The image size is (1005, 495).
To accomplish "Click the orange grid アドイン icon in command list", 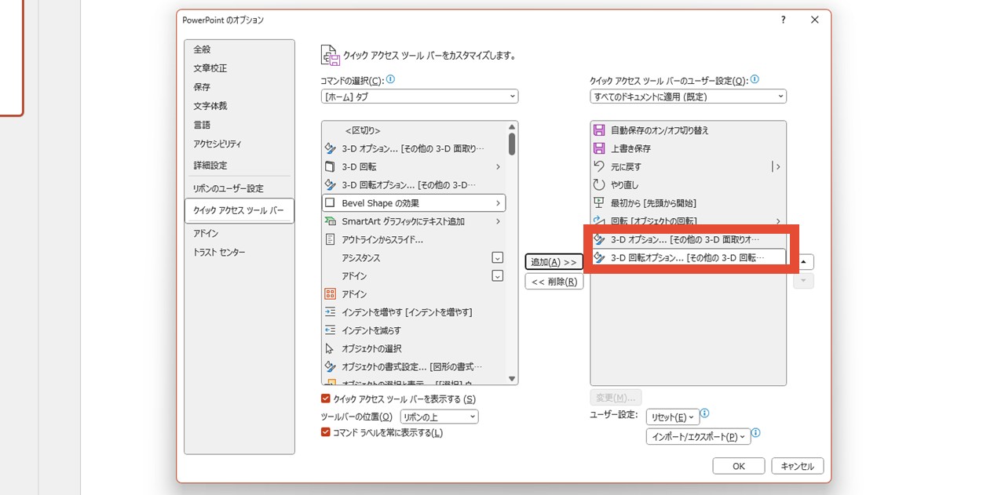I will [330, 294].
